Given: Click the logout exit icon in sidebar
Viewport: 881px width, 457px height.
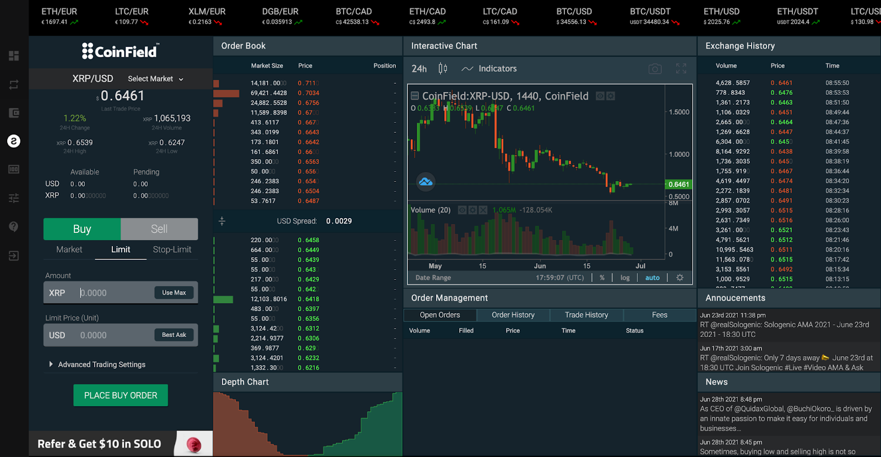Looking at the screenshot, I should (x=14, y=255).
